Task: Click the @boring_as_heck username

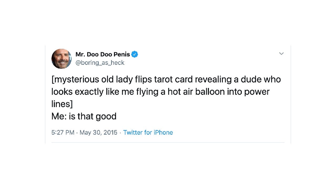Action: point(100,63)
